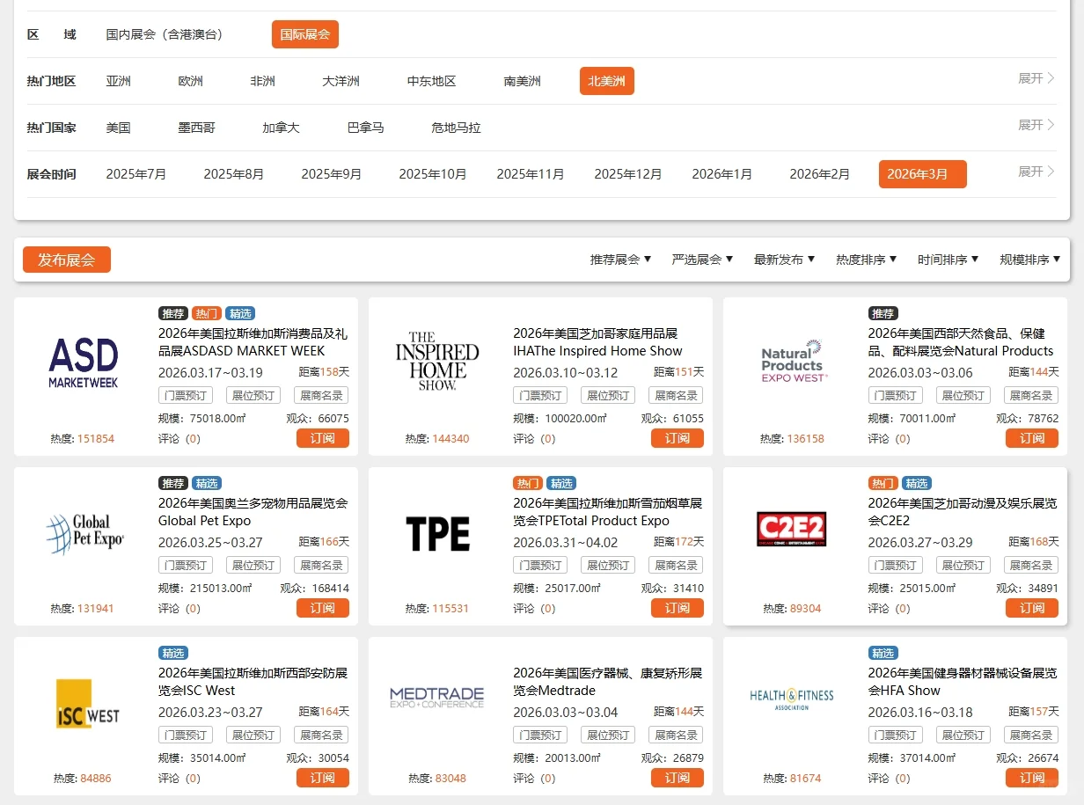Expand the 展会时间 row with 展开
1084x805 pixels.
(1036, 172)
